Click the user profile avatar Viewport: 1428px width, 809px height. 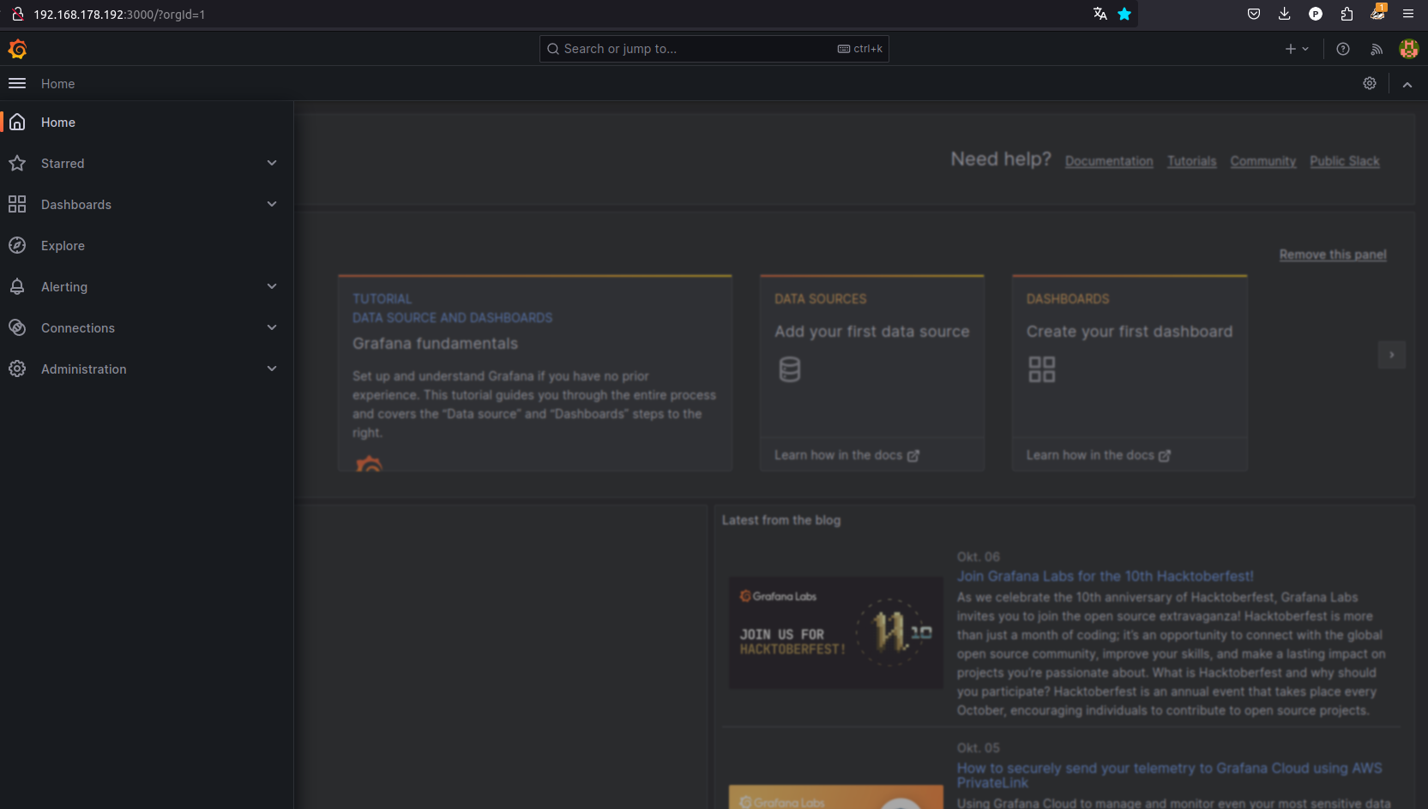1408,50
